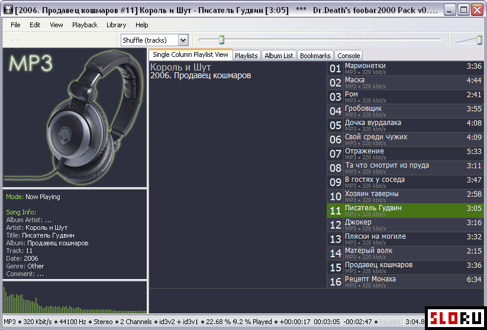This screenshot has height=330, width=487.
Task: Select track 12 Джокер
Action: (405, 225)
